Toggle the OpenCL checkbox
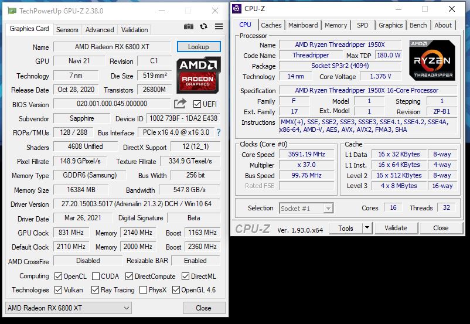Image resolution: width=470 pixels, height=324 pixels. point(58,277)
